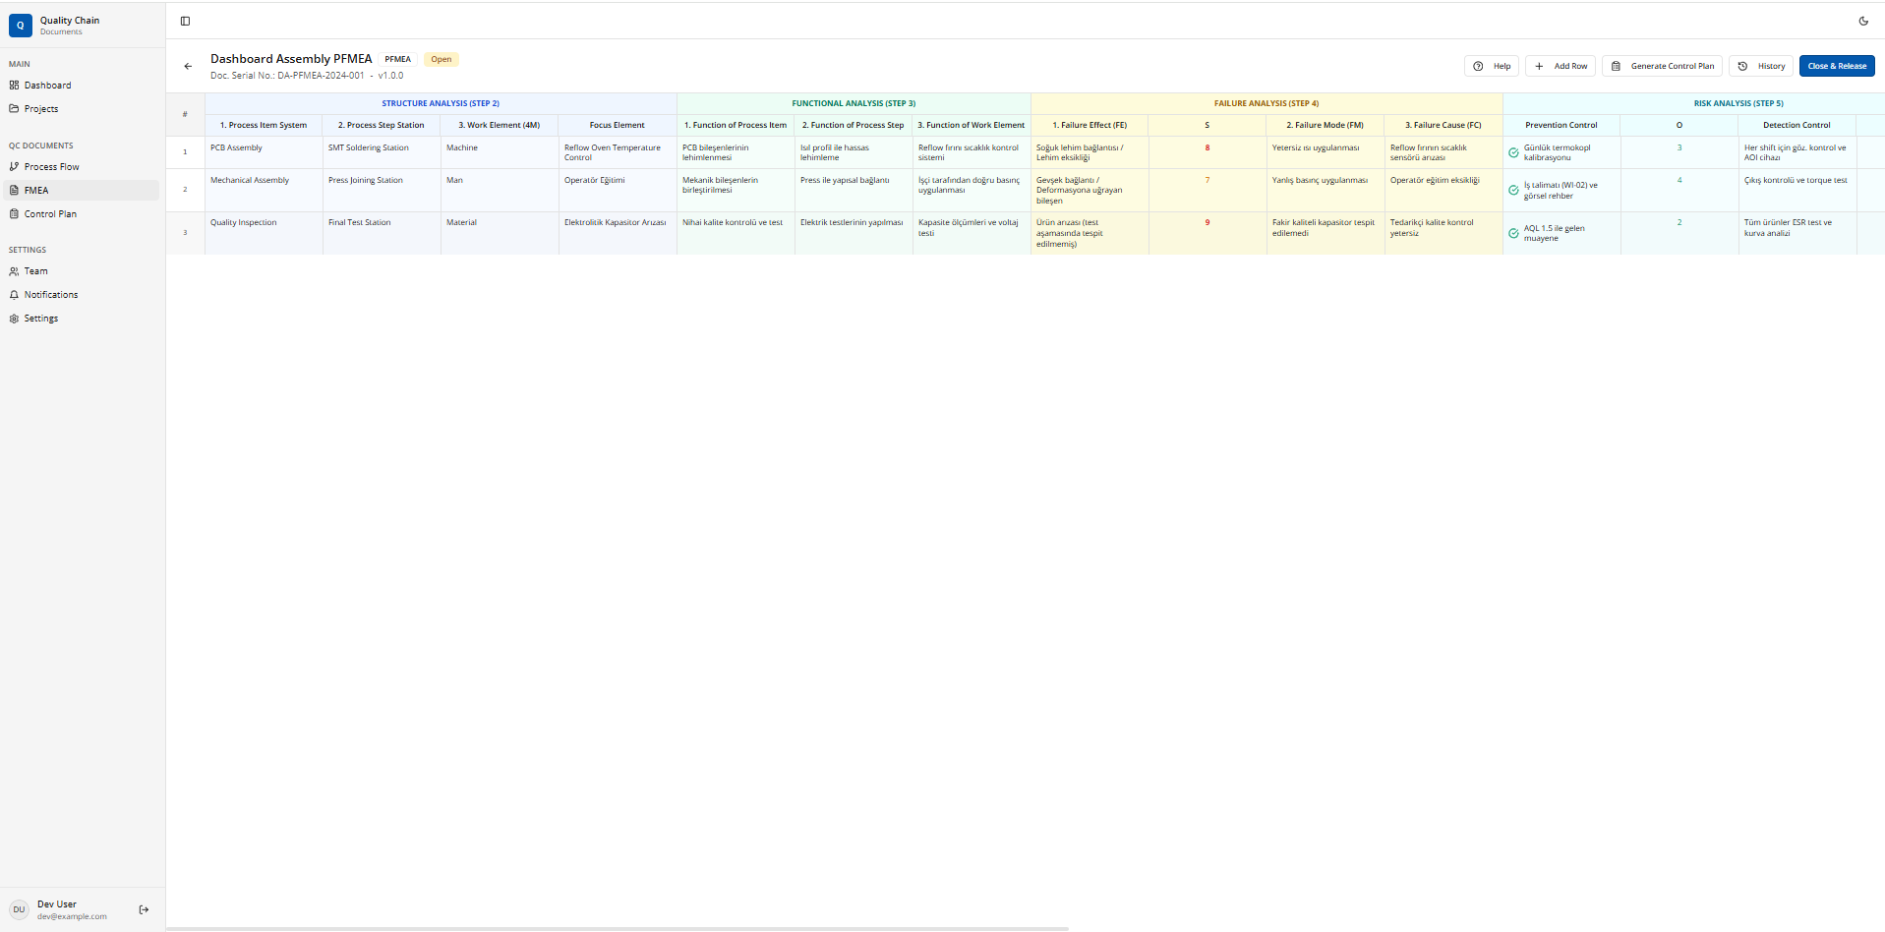Toggle dark mode with the moon icon
This screenshot has width=1885, height=932.
pyautogui.click(x=1863, y=21)
